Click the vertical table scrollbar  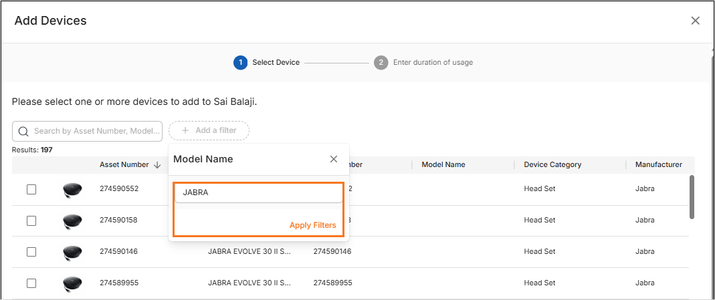[x=691, y=197]
